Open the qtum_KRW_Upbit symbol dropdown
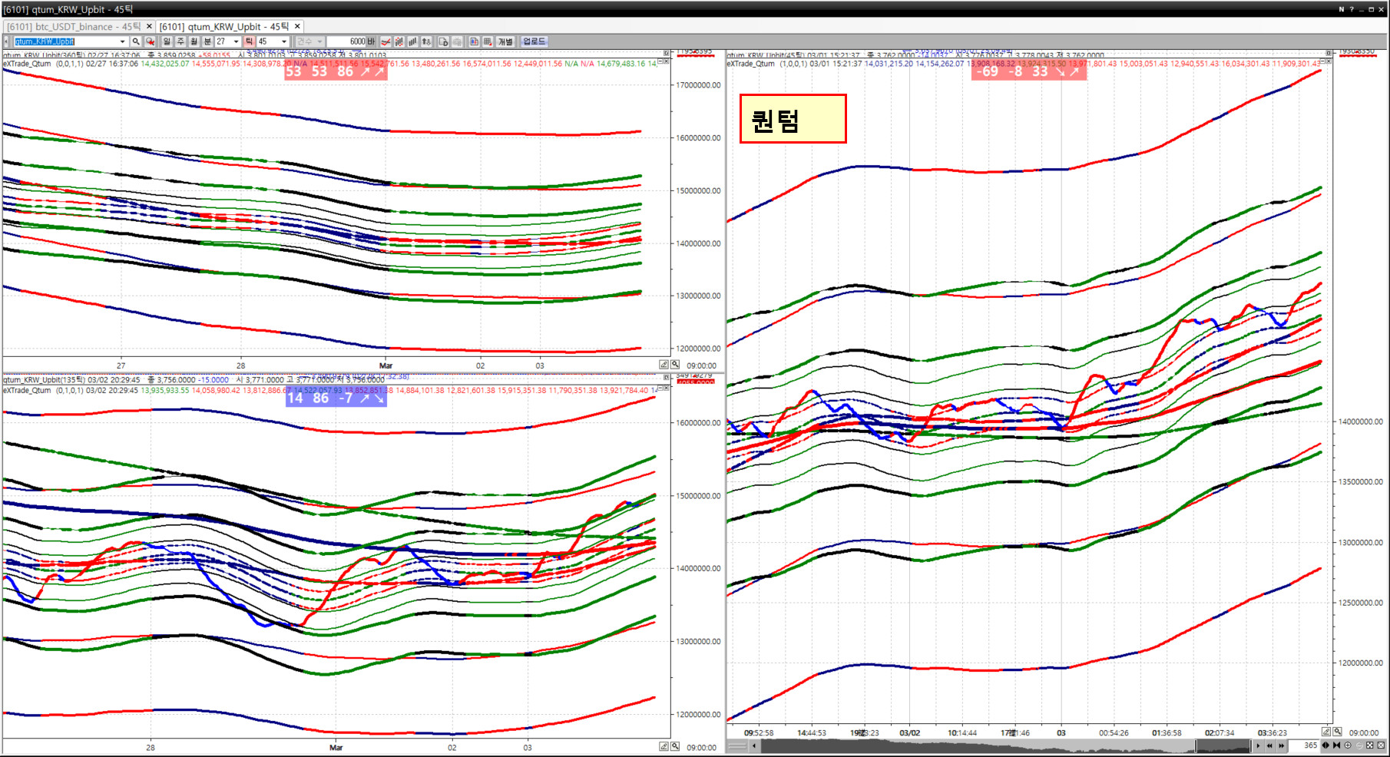1390x757 pixels. tap(122, 41)
